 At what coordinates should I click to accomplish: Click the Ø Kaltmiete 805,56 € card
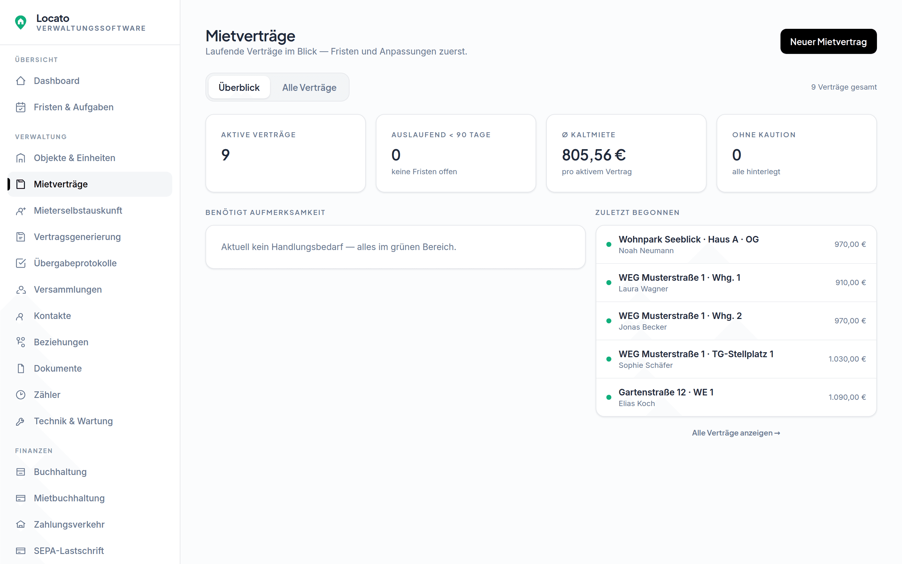626,153
